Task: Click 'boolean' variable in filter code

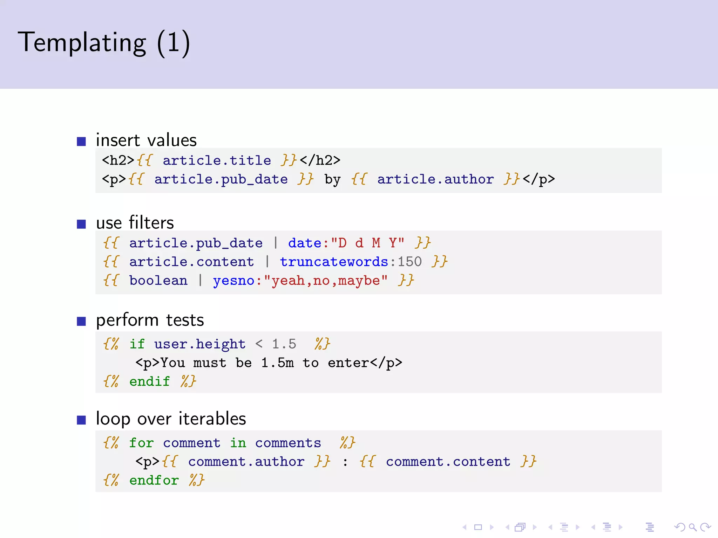Action: pyautogui.click(x=158, y=281)
